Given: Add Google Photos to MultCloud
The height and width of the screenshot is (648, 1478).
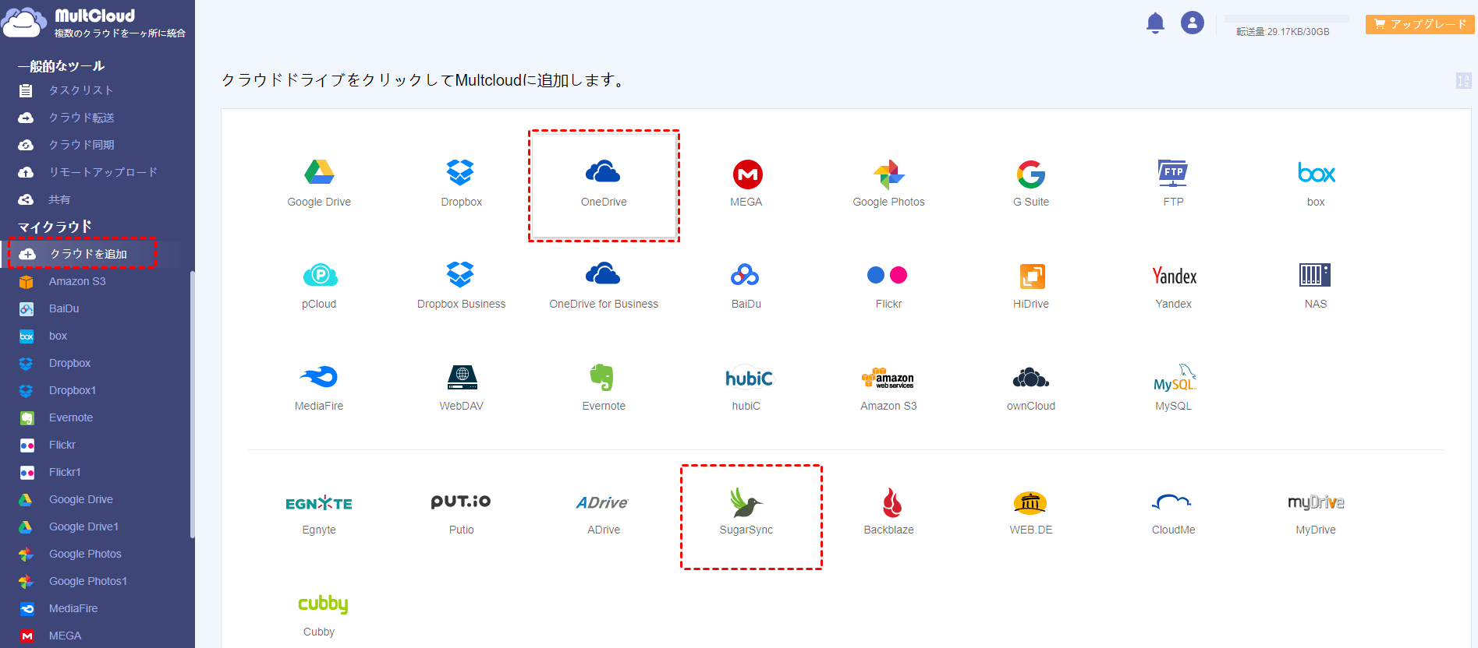Looking at the screenshot, I should pyautogui.click(x=888, y=184).
